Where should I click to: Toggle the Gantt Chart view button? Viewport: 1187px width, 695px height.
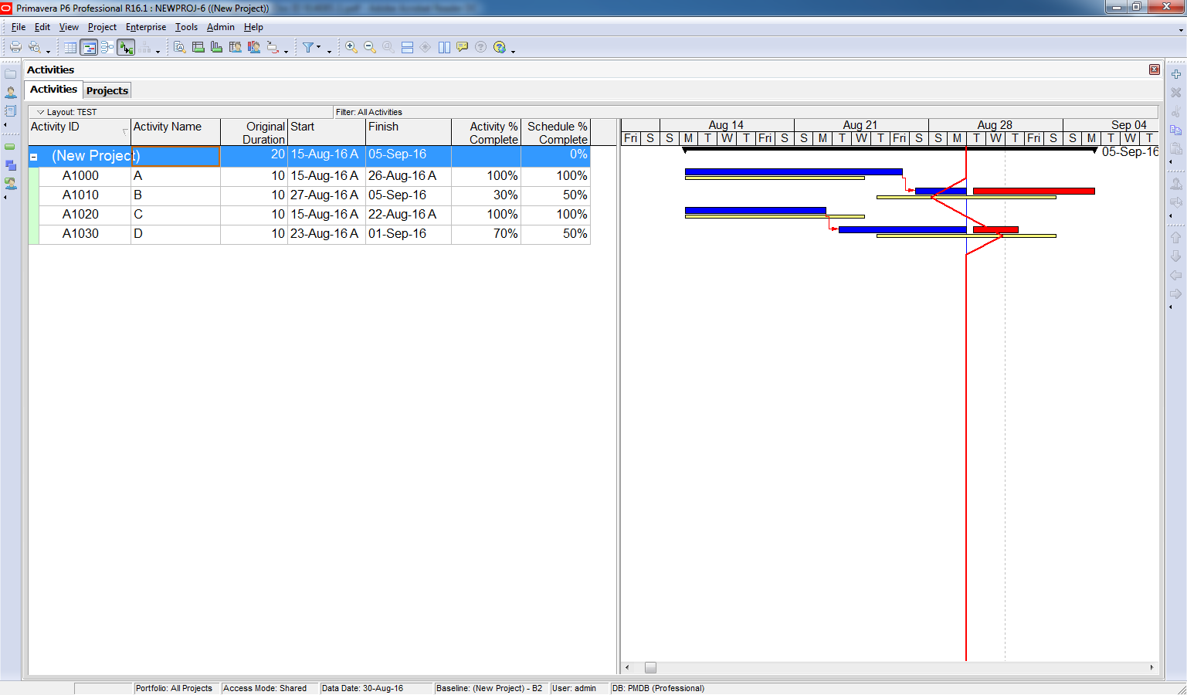pos(89,47)
